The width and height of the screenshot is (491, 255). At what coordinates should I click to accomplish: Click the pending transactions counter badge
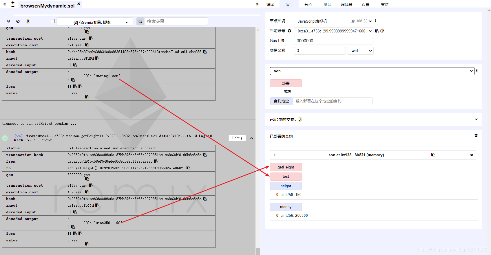point(28,21)
